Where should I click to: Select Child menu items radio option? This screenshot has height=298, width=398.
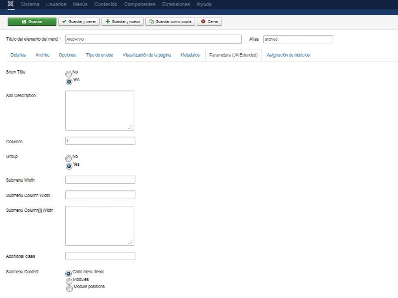69,274
